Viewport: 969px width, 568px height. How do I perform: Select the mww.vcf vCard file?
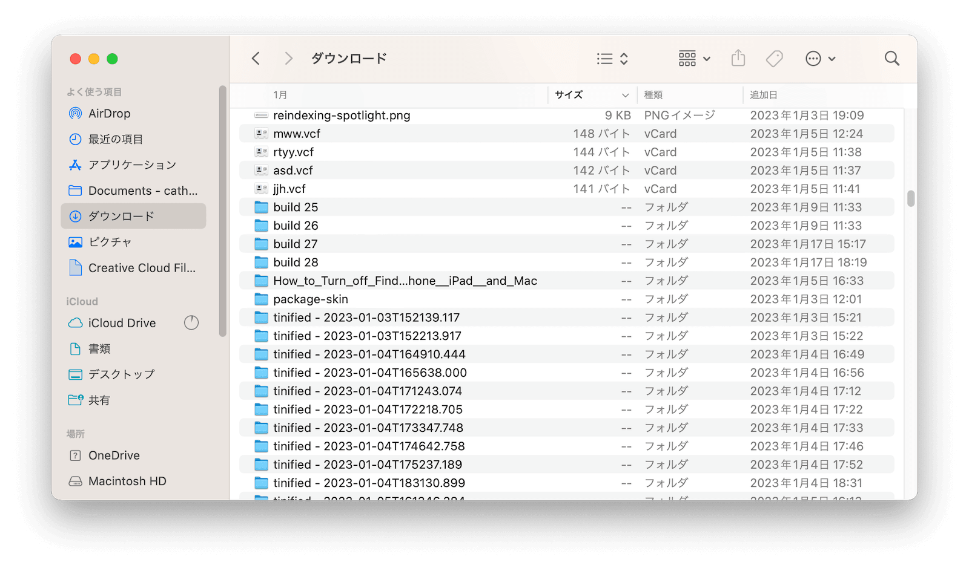[x=566, y=134]
